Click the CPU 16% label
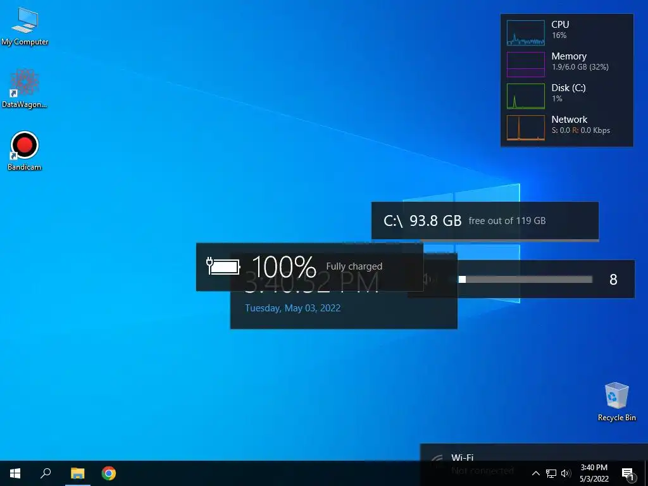The height and width of the screenshot is (486, 648). [x=560, y=29]
